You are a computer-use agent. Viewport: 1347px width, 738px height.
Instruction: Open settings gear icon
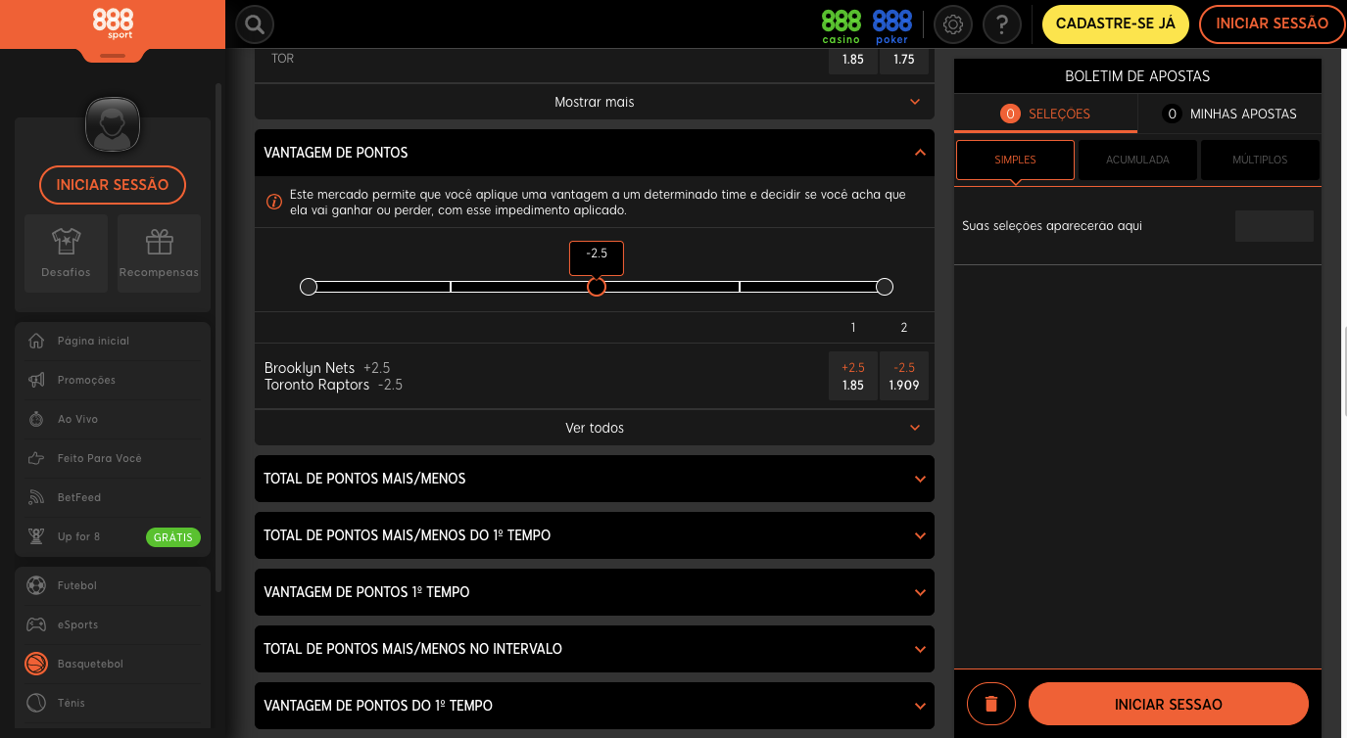click(x=953, y=24)
